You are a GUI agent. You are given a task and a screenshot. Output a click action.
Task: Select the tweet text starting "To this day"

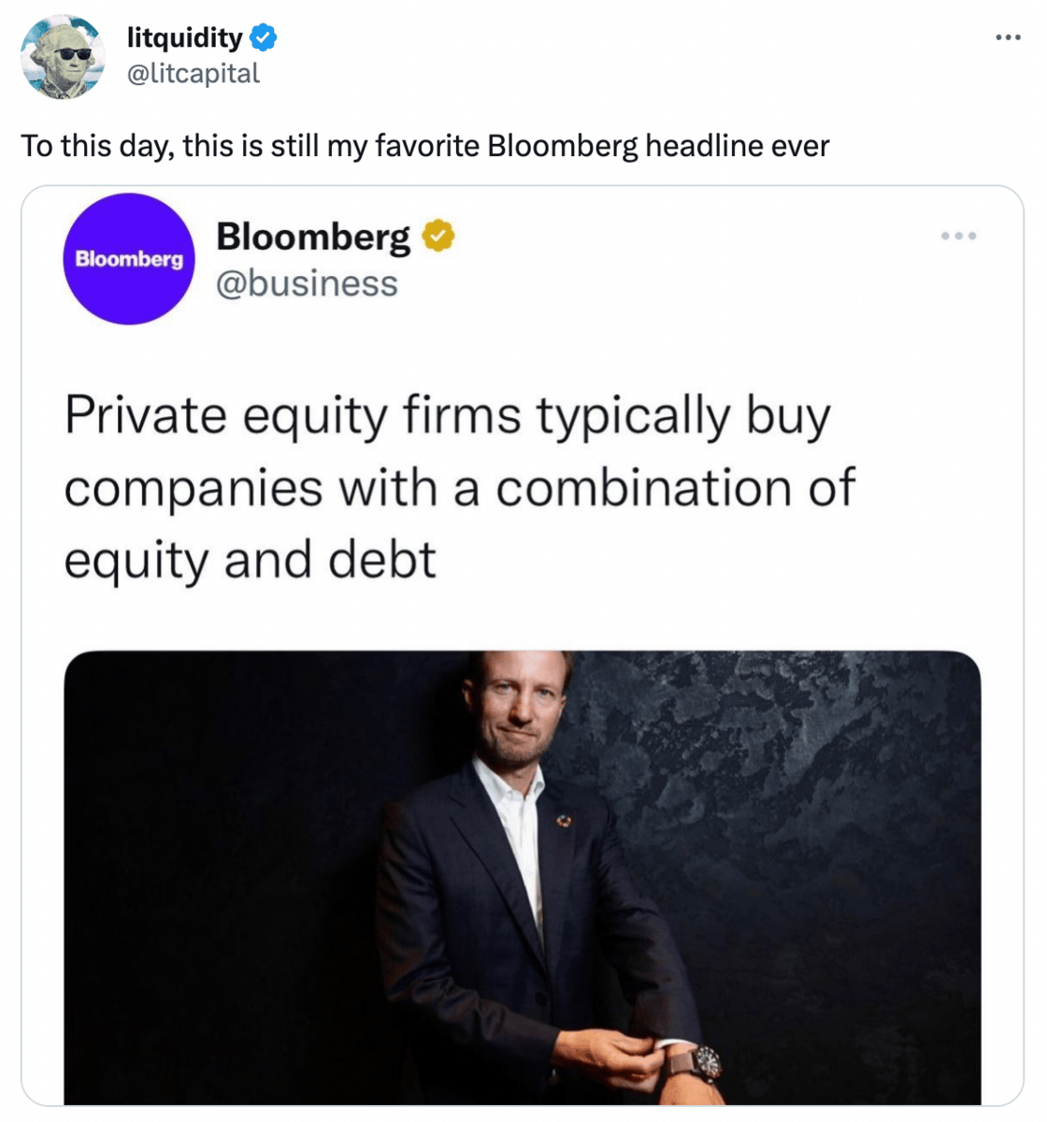[424, 147]
